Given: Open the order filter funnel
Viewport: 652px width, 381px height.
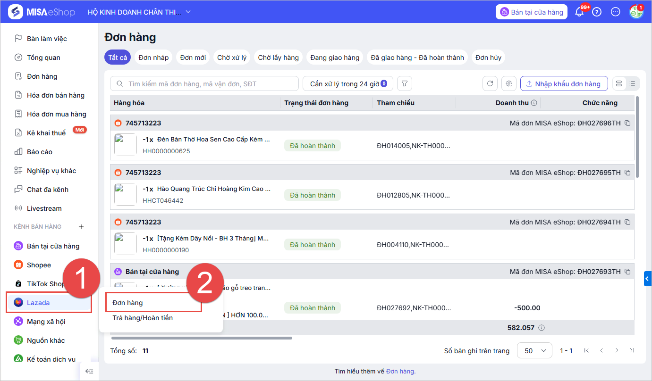Looking at the screenshot, I should click(405, 84).
